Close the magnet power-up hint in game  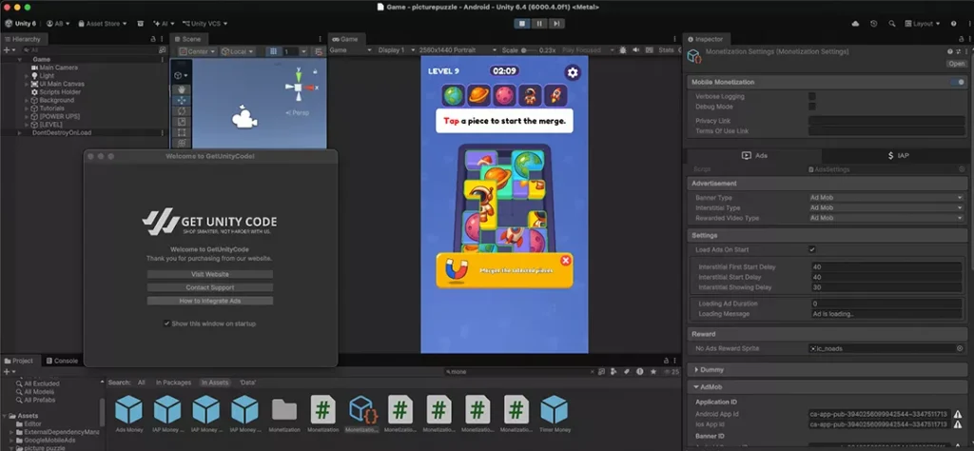click(565, 261)
